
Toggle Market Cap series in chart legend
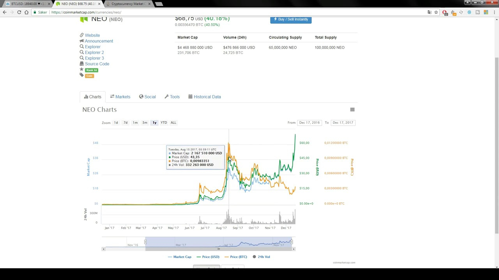tap(179, 257)
